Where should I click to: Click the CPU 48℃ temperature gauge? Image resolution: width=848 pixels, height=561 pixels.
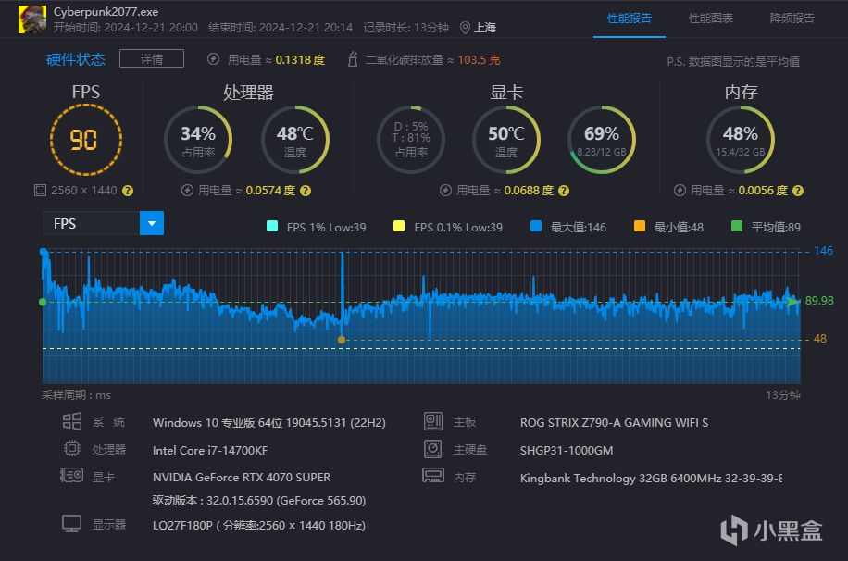pos(295,140)
